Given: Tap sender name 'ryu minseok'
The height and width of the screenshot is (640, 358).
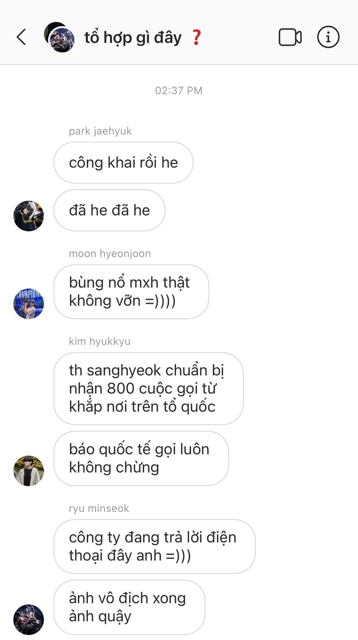Looking at the screenshot, I should pos(99,508).
